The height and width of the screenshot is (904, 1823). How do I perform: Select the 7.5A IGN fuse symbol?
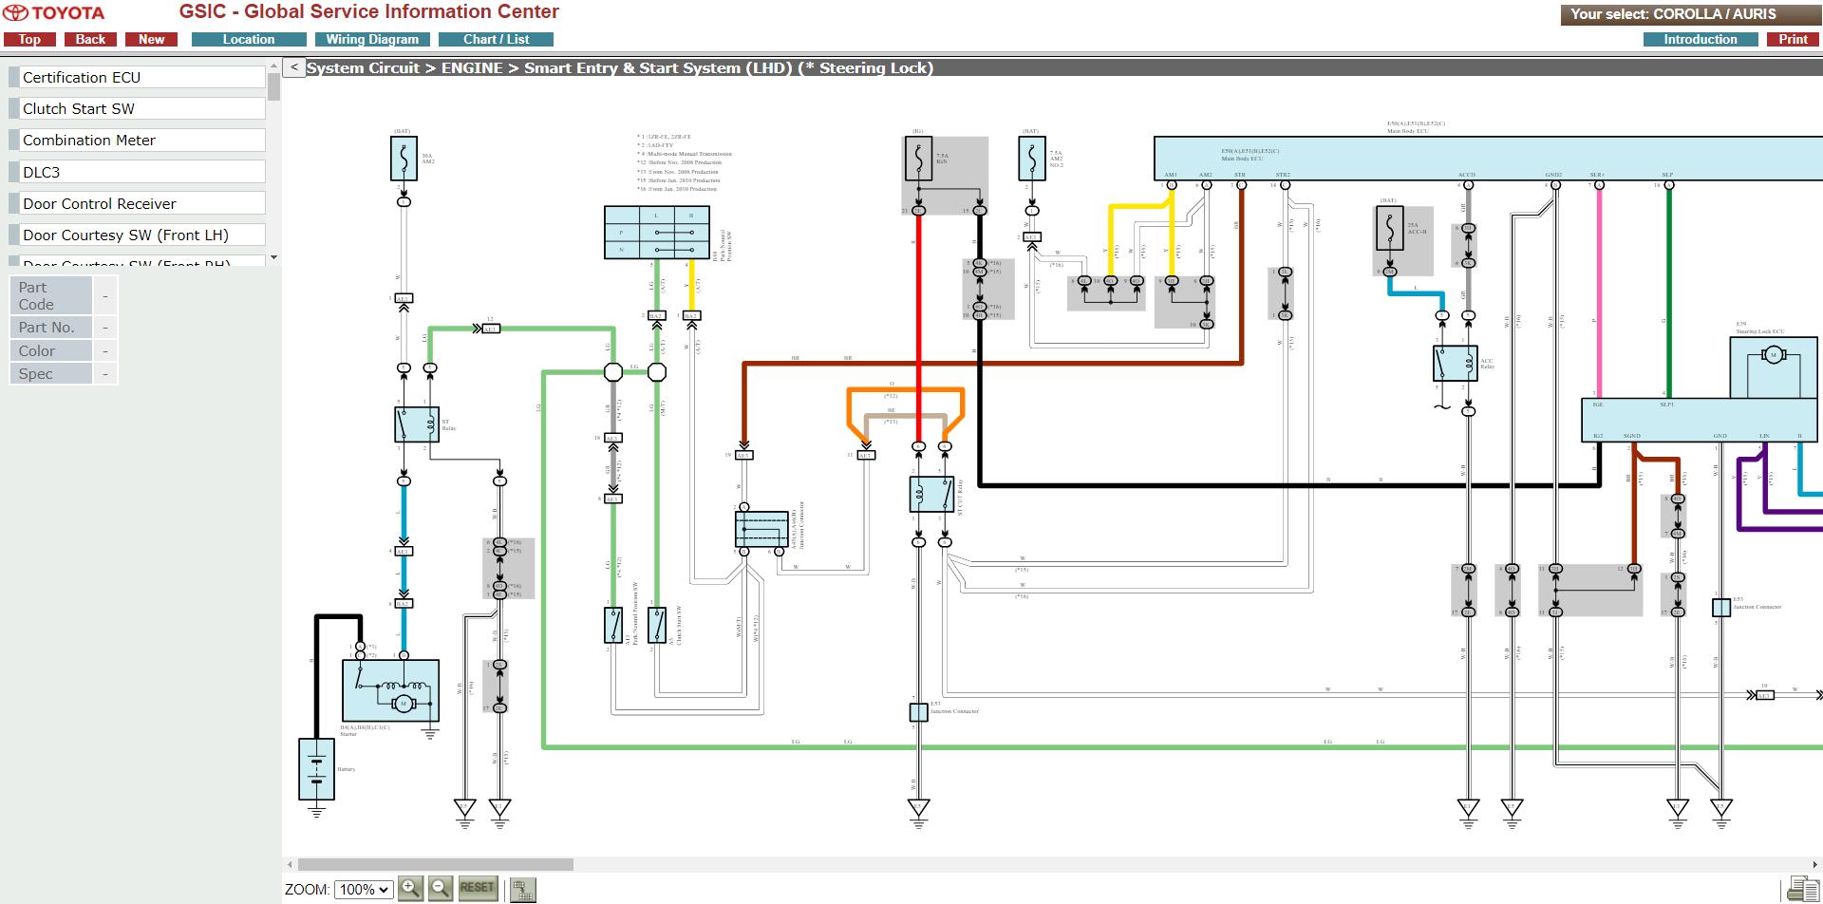point(918,159)
